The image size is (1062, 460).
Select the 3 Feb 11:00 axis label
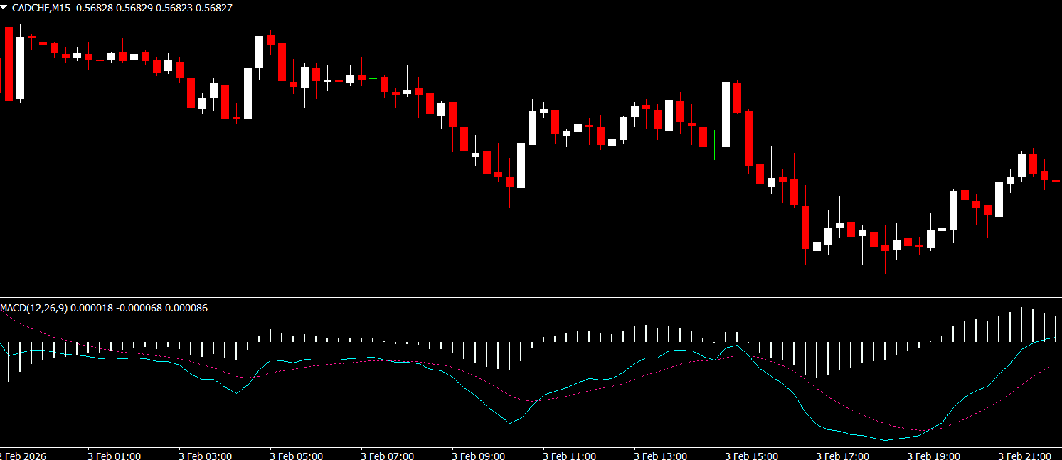(x=569, y=455)
